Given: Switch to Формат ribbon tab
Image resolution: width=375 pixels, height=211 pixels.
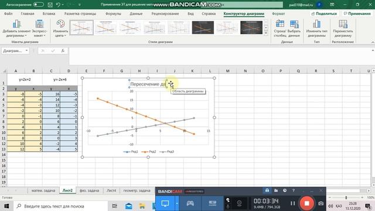Looking at the screenshot, I should (x=278, y=13).
